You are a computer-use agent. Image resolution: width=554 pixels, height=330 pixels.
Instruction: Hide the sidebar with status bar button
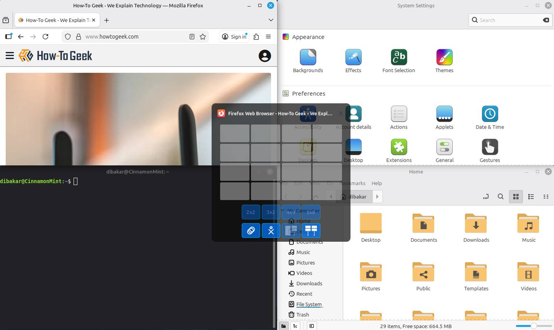point(312,326)
